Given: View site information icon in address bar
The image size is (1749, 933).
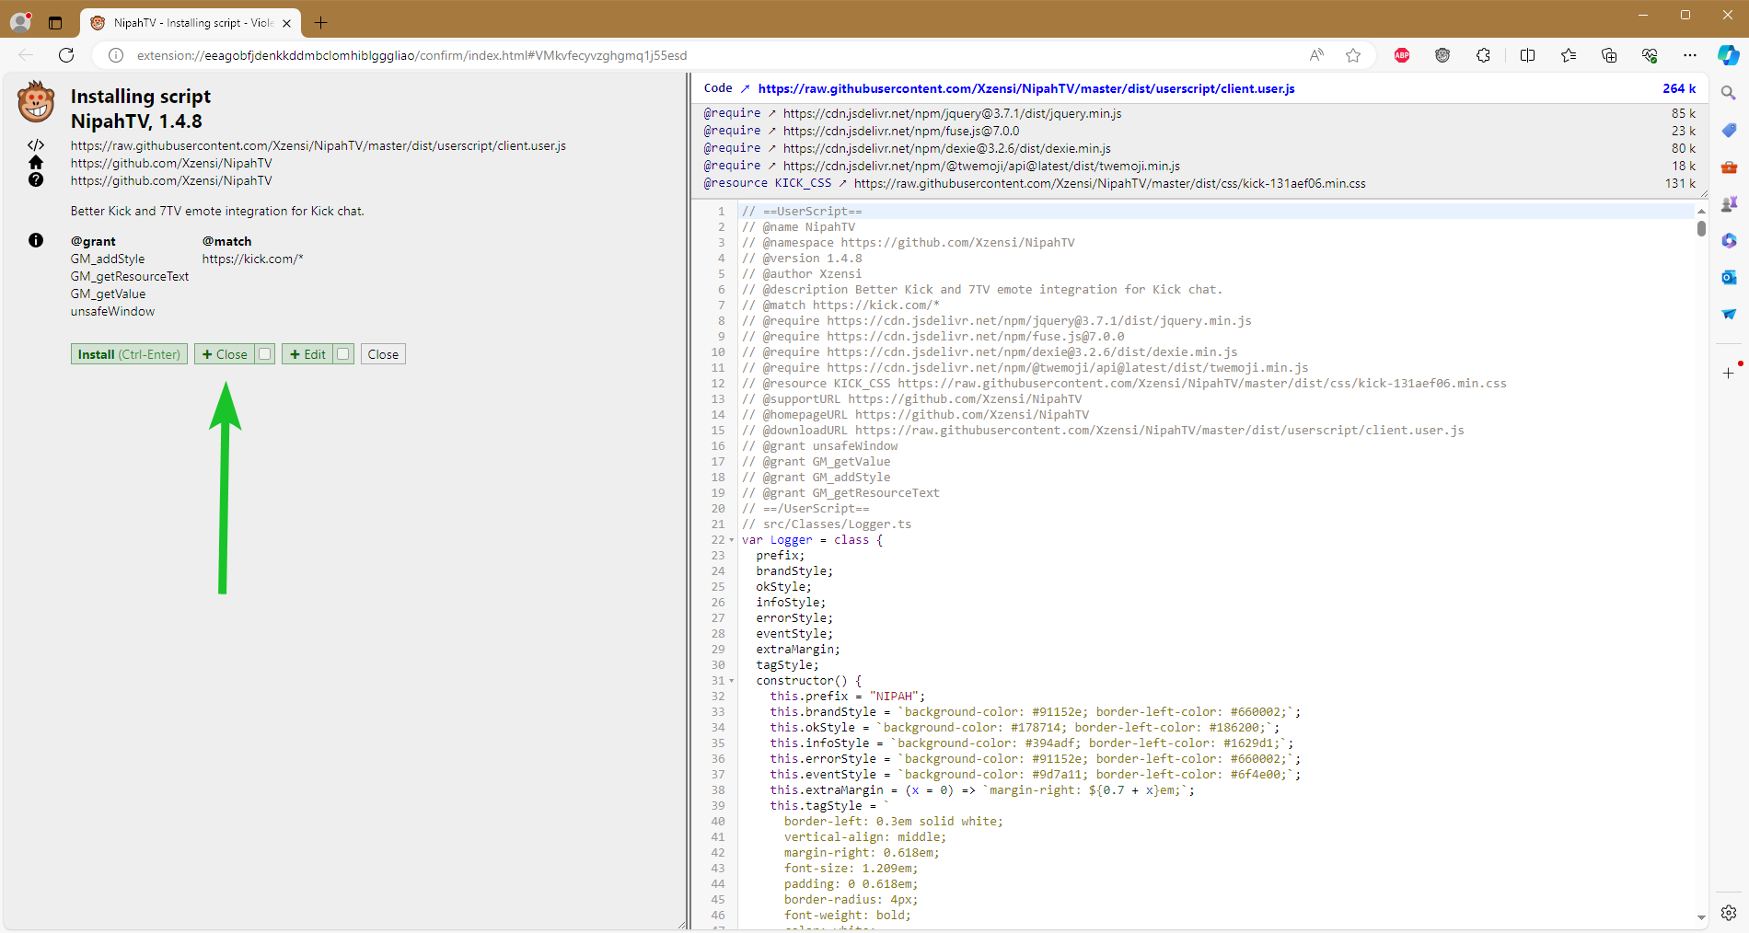Looking at the screenshot, I should click(116, 55).
